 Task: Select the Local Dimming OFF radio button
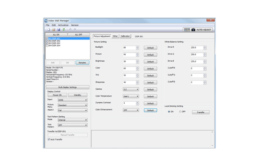[x=181, y=112]
